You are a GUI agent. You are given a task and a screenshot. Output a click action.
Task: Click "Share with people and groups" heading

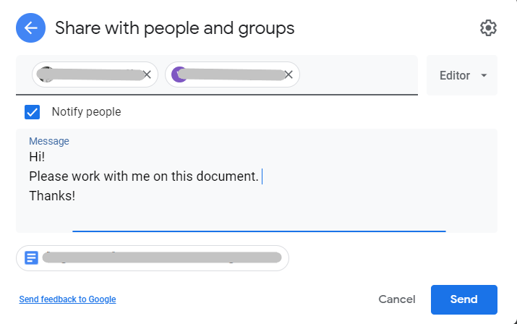pos(175,28)
